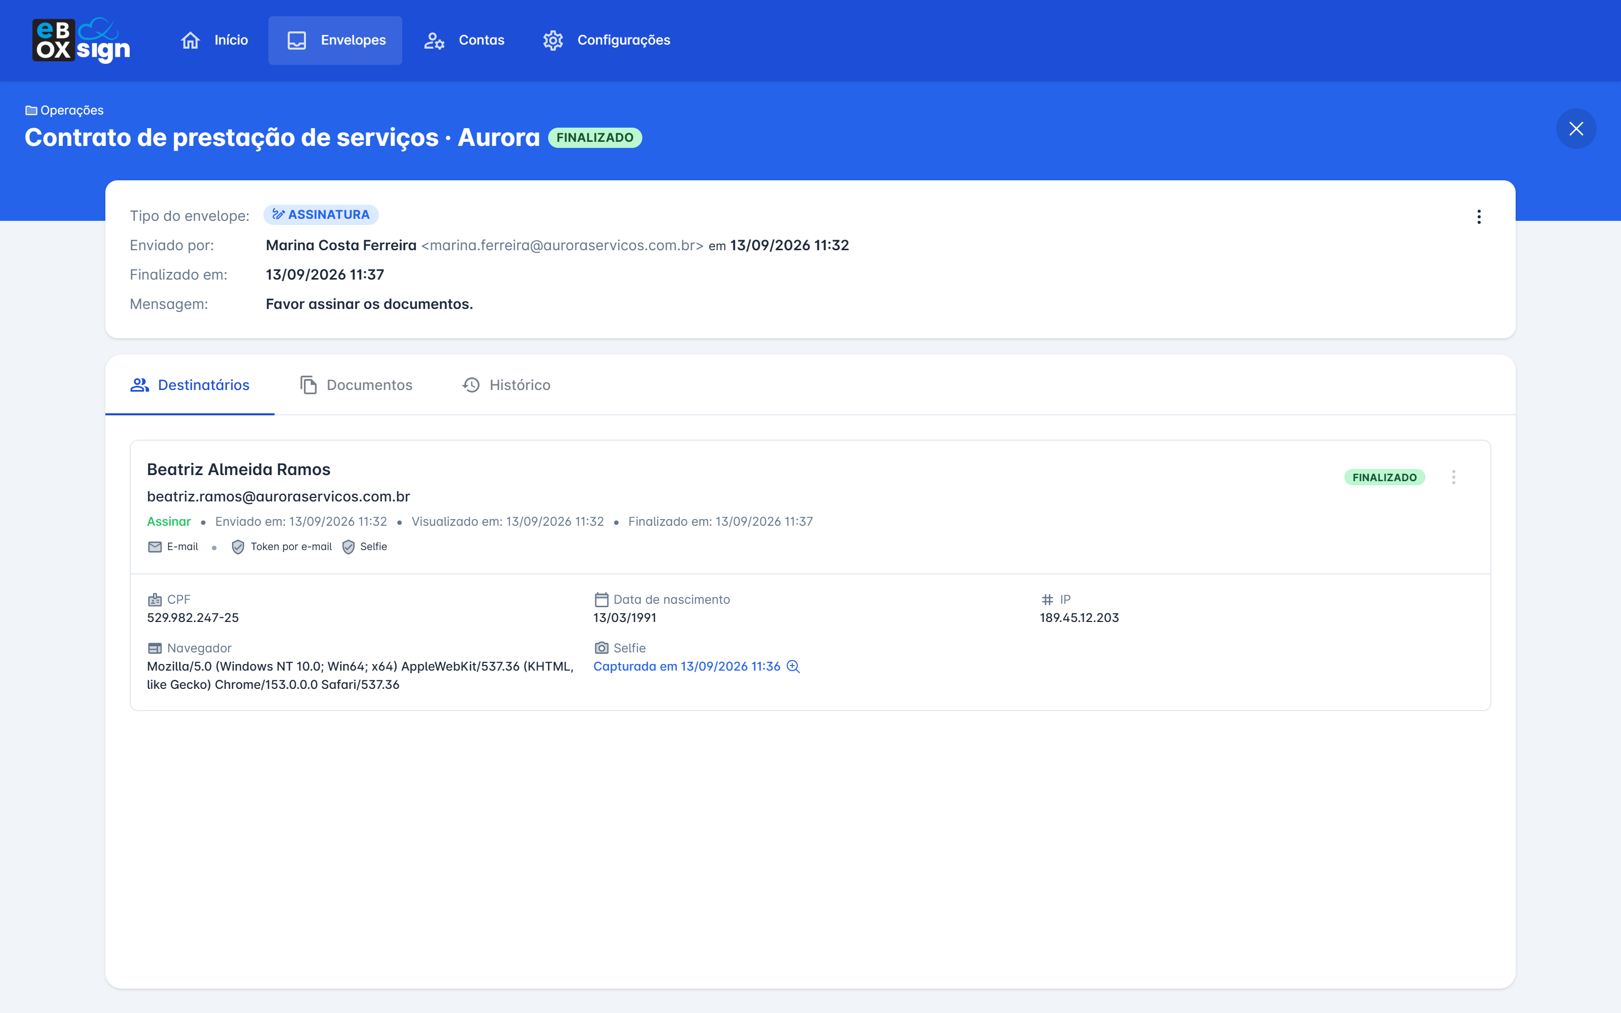Go to the Envelopes section
The image size is (1621, 1013).
click(x=335, y=40)
